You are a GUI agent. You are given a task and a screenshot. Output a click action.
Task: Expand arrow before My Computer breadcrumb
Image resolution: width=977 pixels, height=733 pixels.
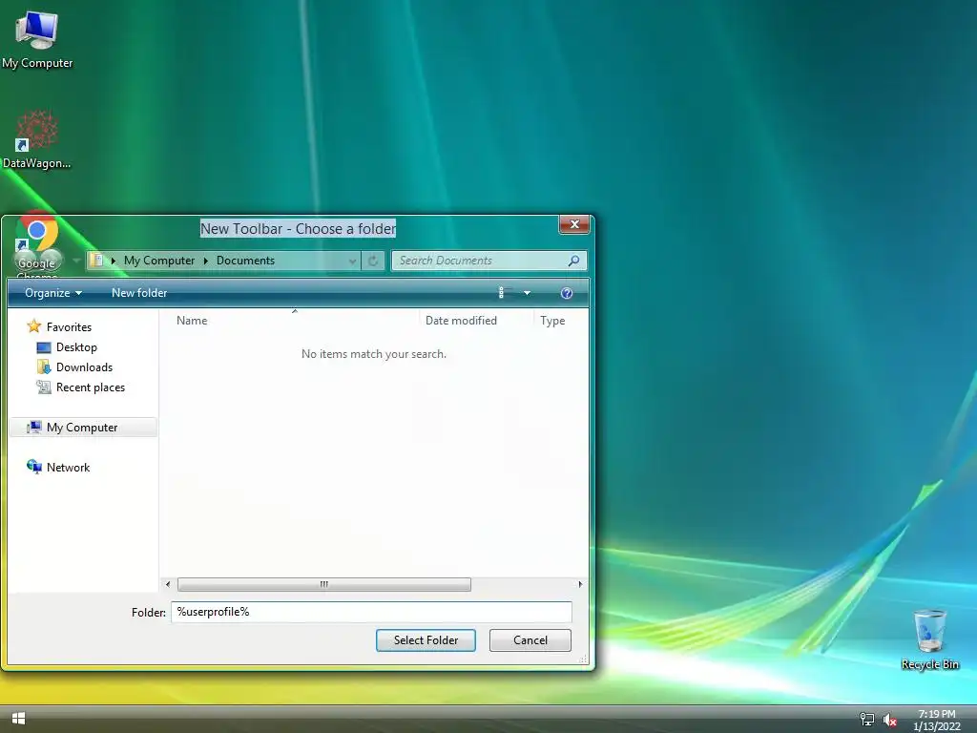coord(114,261)
